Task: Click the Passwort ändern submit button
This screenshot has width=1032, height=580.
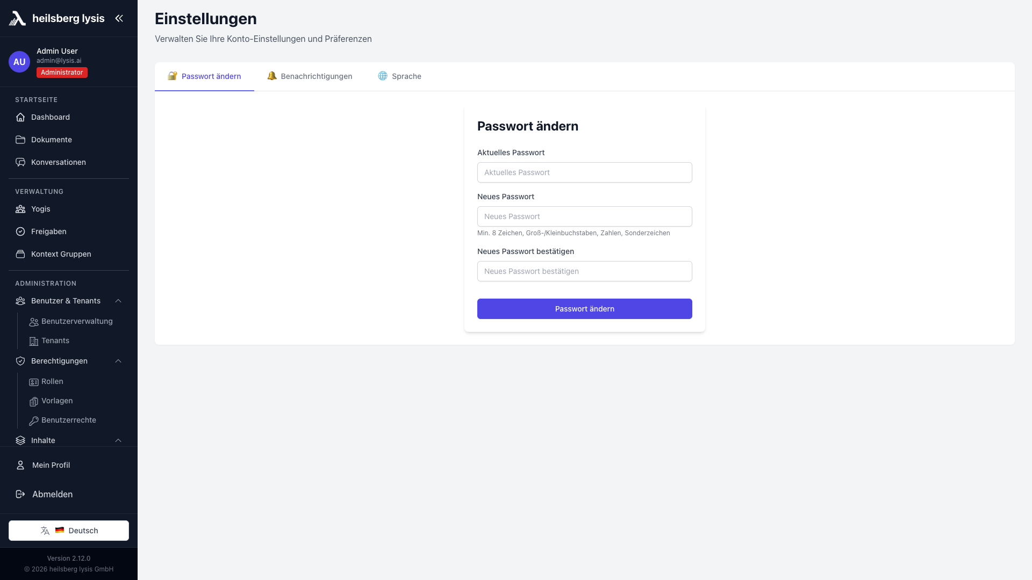Action: pos(584,309)
